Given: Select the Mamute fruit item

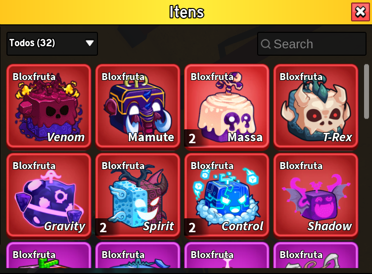Looking at the screenshot, I should 138,107.
